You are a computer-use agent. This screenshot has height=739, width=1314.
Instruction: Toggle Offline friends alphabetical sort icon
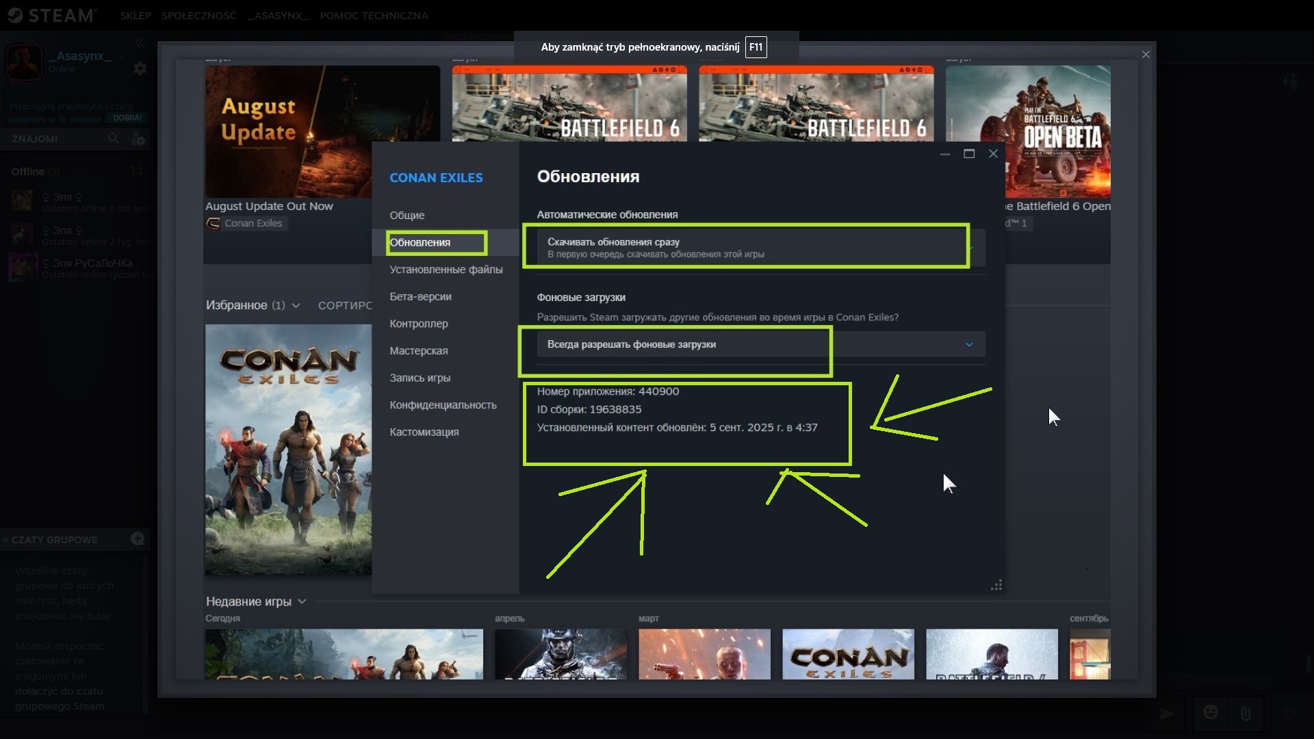136,171
